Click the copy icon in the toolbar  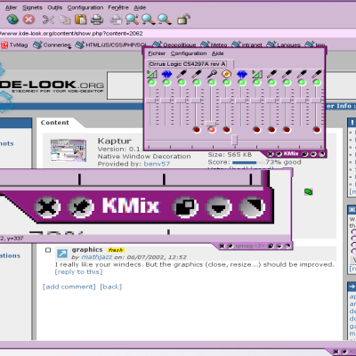tap(64, 20)
